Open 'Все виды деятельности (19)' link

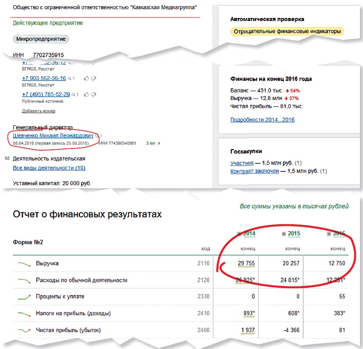click(49, 168)
